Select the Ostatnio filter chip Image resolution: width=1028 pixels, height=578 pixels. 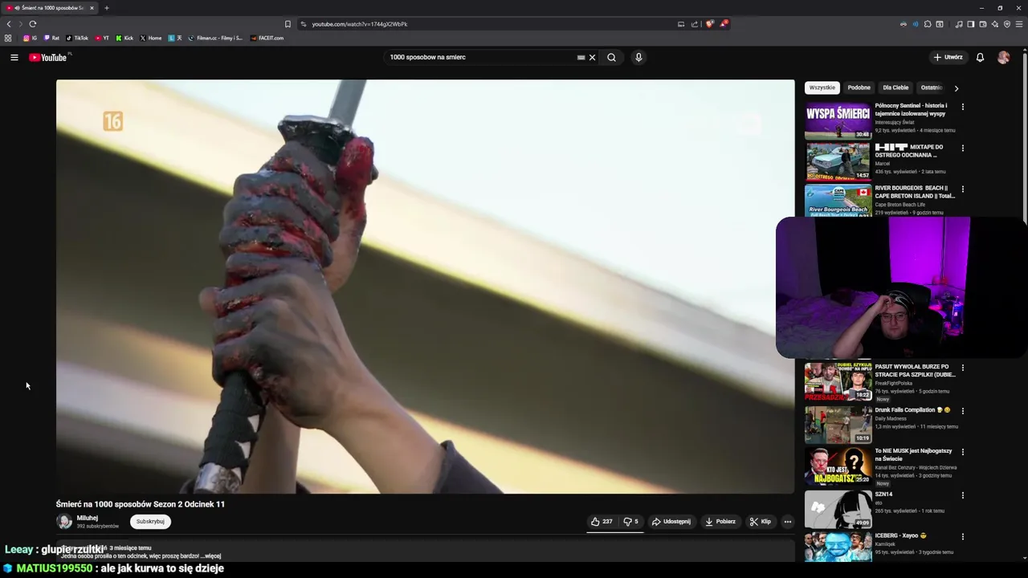tap(931, 88)
